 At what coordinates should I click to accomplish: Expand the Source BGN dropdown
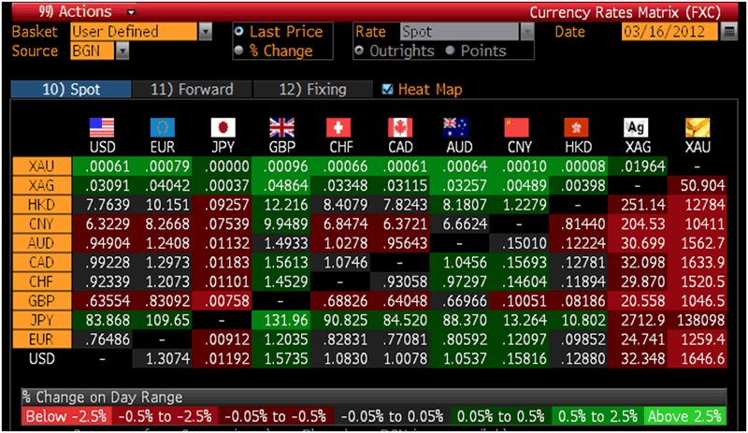122,51
